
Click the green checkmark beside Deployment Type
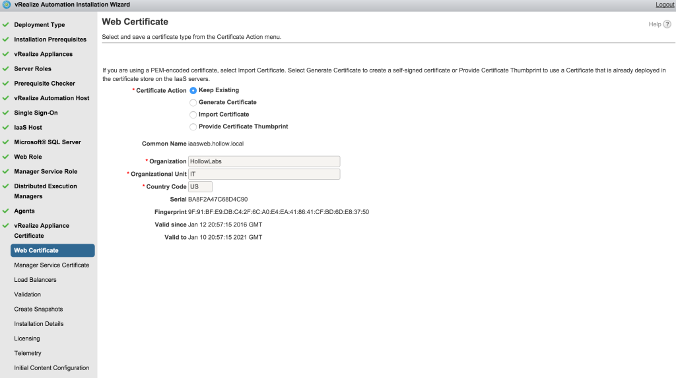coord(6,25)
